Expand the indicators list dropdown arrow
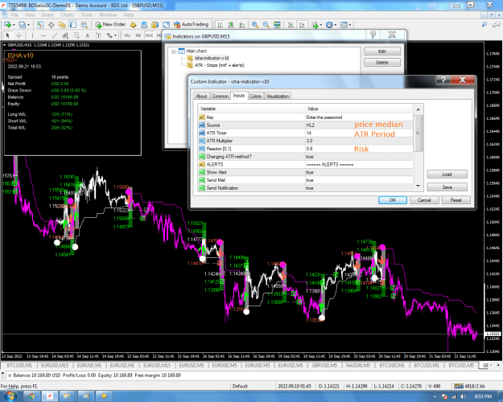Image resolution: width=503 pixels, height=402 pixels. [x=321, y=25]
